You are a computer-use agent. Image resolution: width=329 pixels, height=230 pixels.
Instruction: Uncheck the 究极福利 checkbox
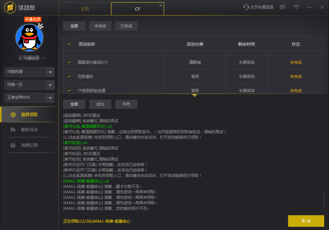[x=69, y=76]
